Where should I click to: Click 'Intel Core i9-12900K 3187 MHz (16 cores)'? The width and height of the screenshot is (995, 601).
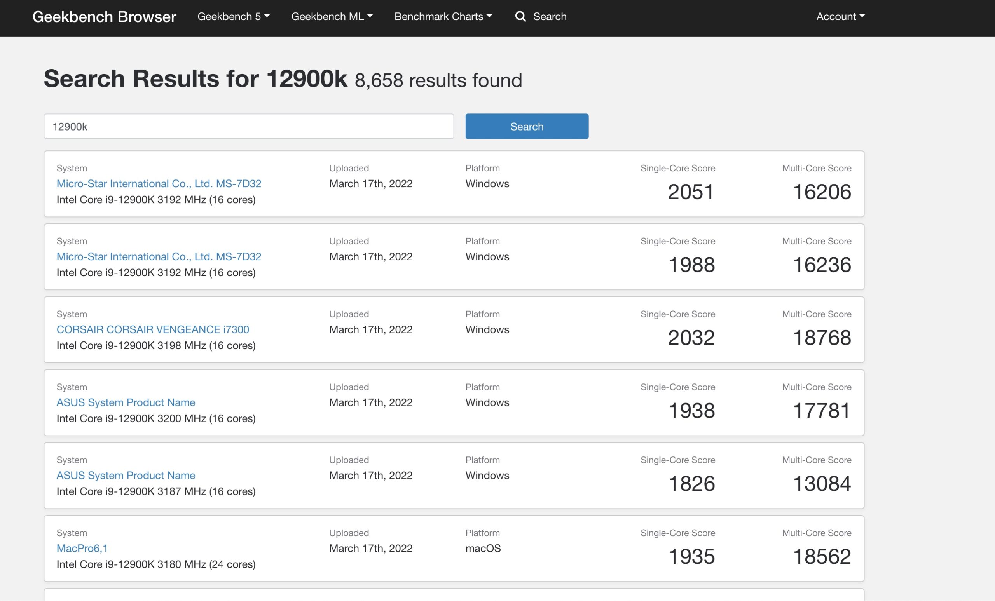[156, 491]
